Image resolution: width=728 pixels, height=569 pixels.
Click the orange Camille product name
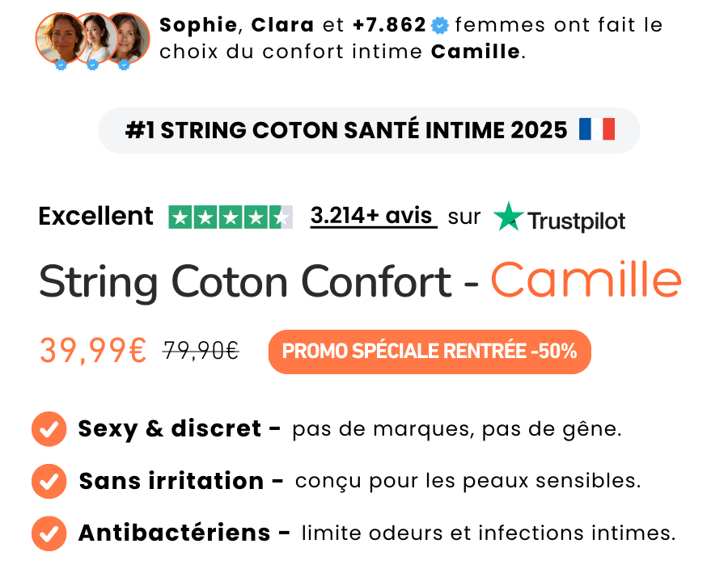pos(586,280)
